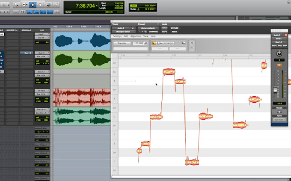Image resolution: width=291 pixels, height=181 pixels.
Task: Toggle orange mute M button on send
Action: 279,65
